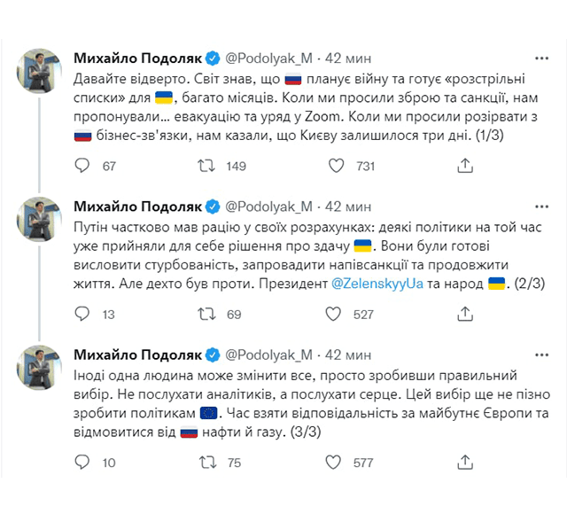The width and height of the screenshot is (567, 514).
Task: Reply to the first tweet (1/3)
Action: (81, 166)
